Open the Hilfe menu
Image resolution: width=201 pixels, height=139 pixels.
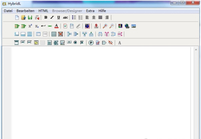pyautogui.click(x=102, y=11)
